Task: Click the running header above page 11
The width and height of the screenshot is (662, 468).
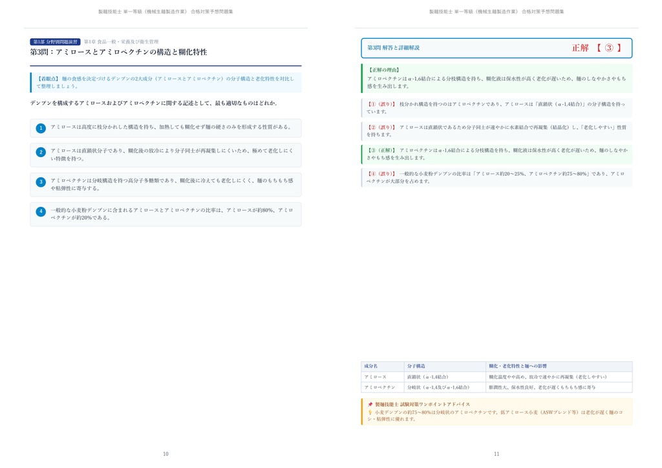Action: click(x=496, y=12)
